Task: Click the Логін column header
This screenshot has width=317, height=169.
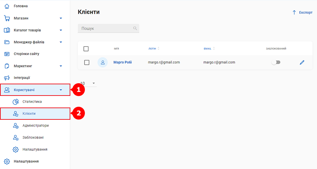Action: click(152, 48)
